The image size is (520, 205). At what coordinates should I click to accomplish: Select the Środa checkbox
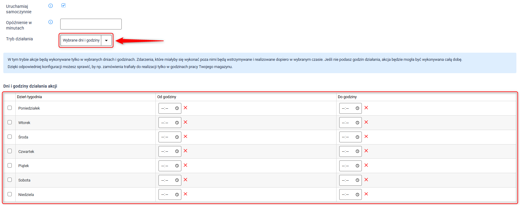pyautogui.click(x=10, y=137)
